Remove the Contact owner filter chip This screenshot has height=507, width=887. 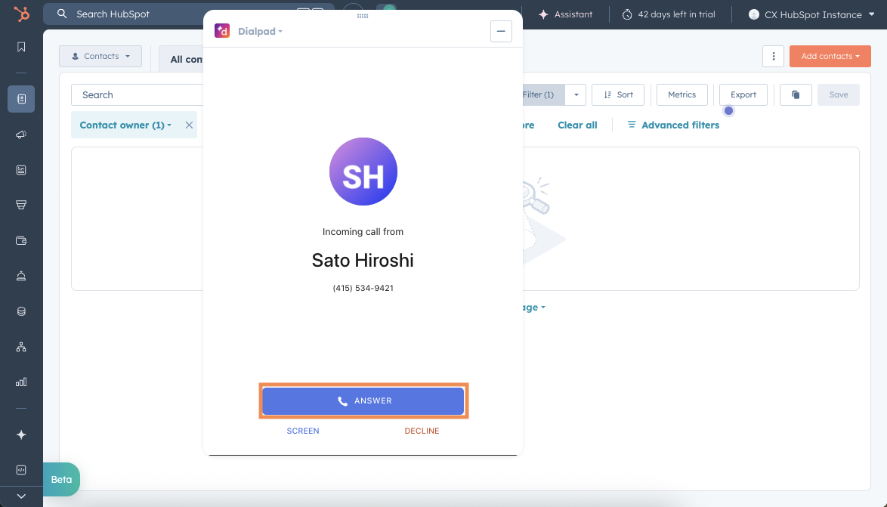tap(189, 125)
